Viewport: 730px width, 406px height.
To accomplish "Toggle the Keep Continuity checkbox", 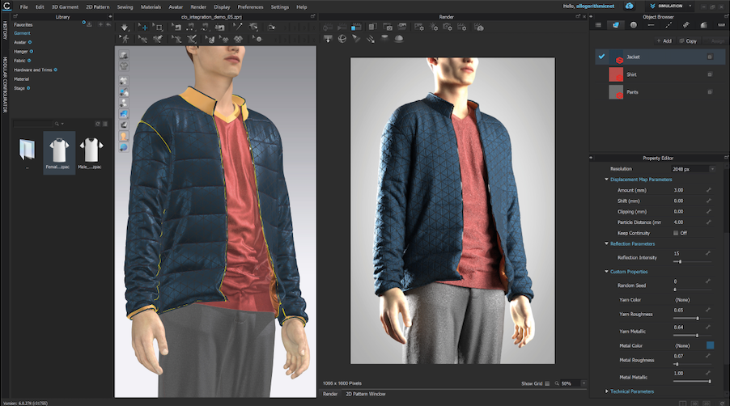I will pyautogui.click(x=675, y=233).
